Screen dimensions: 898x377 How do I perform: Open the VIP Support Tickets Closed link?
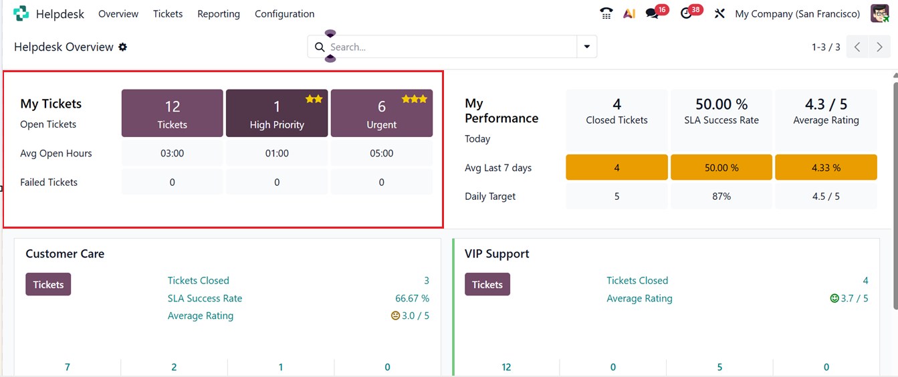637,281
